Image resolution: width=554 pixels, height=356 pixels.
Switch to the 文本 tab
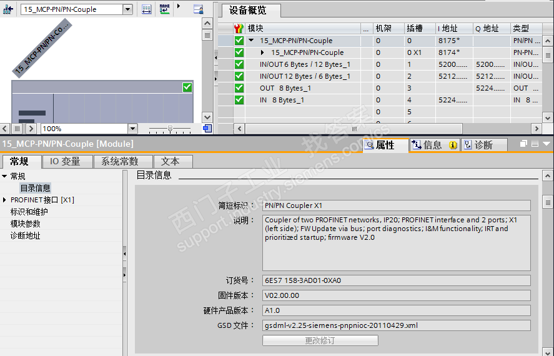[173, 161]
